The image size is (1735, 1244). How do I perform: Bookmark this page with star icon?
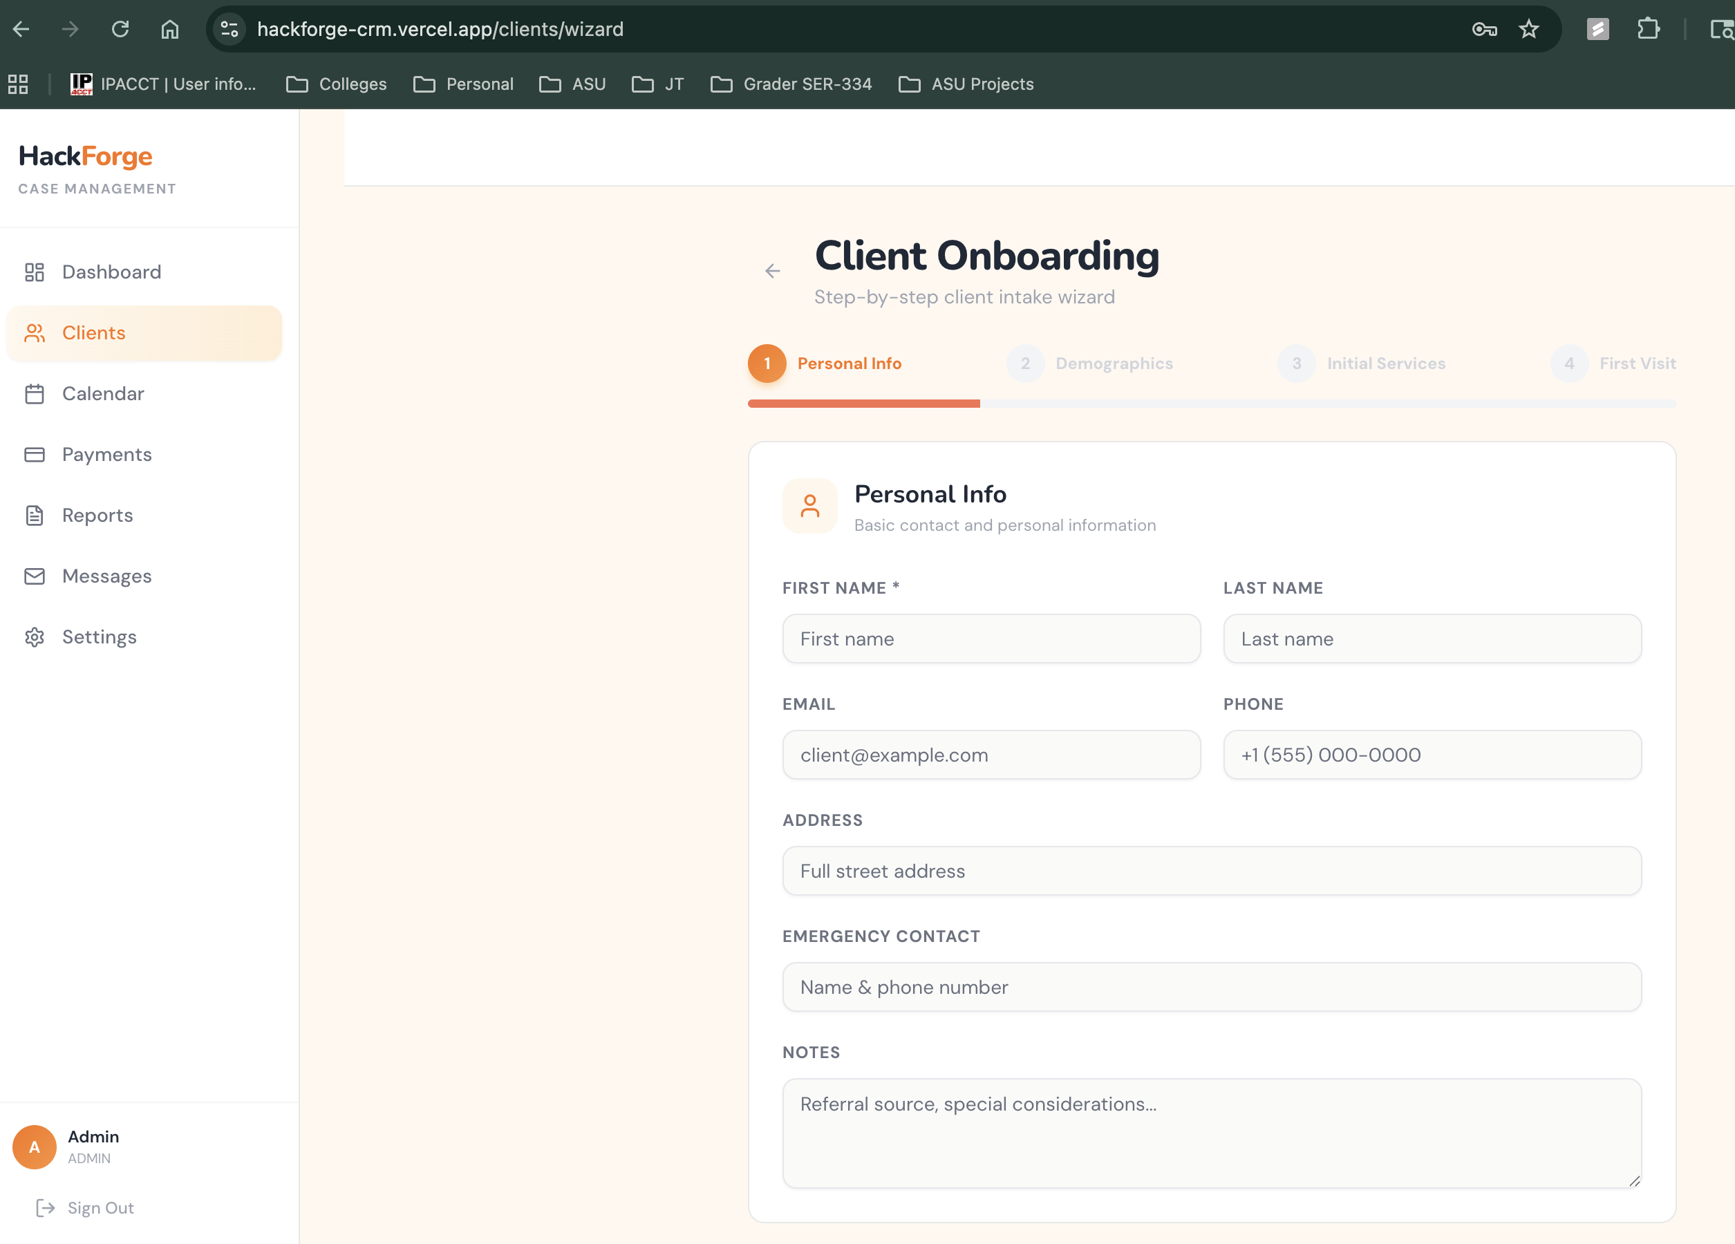coord(1528,29)
